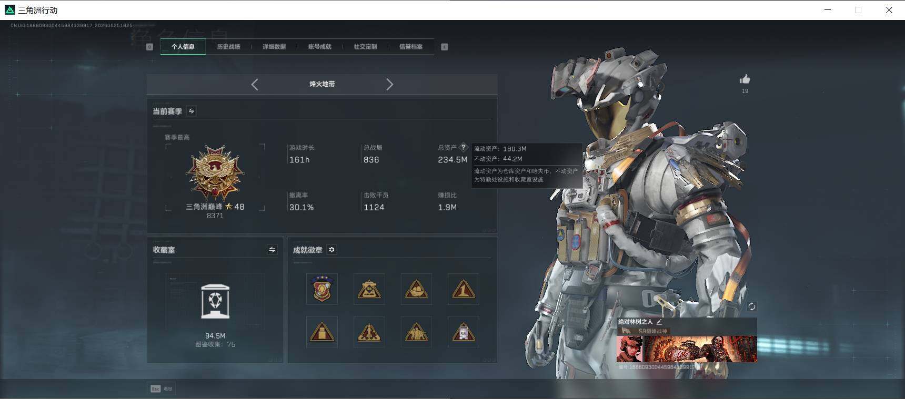Image resolution: width=905 pixels, height=399 pixels.
Task: Toggle the 当前赛季 season switch icon
Action: point(192,111)
